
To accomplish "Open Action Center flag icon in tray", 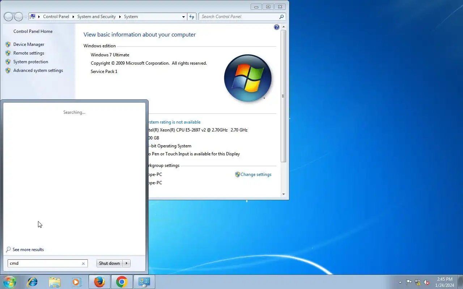I will point(409,282).
